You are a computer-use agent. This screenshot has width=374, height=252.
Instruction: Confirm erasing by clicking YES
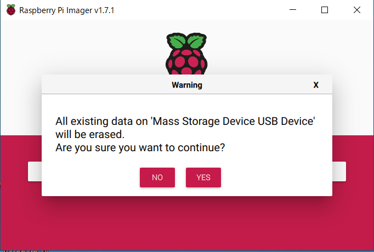[x=203, y=177]
